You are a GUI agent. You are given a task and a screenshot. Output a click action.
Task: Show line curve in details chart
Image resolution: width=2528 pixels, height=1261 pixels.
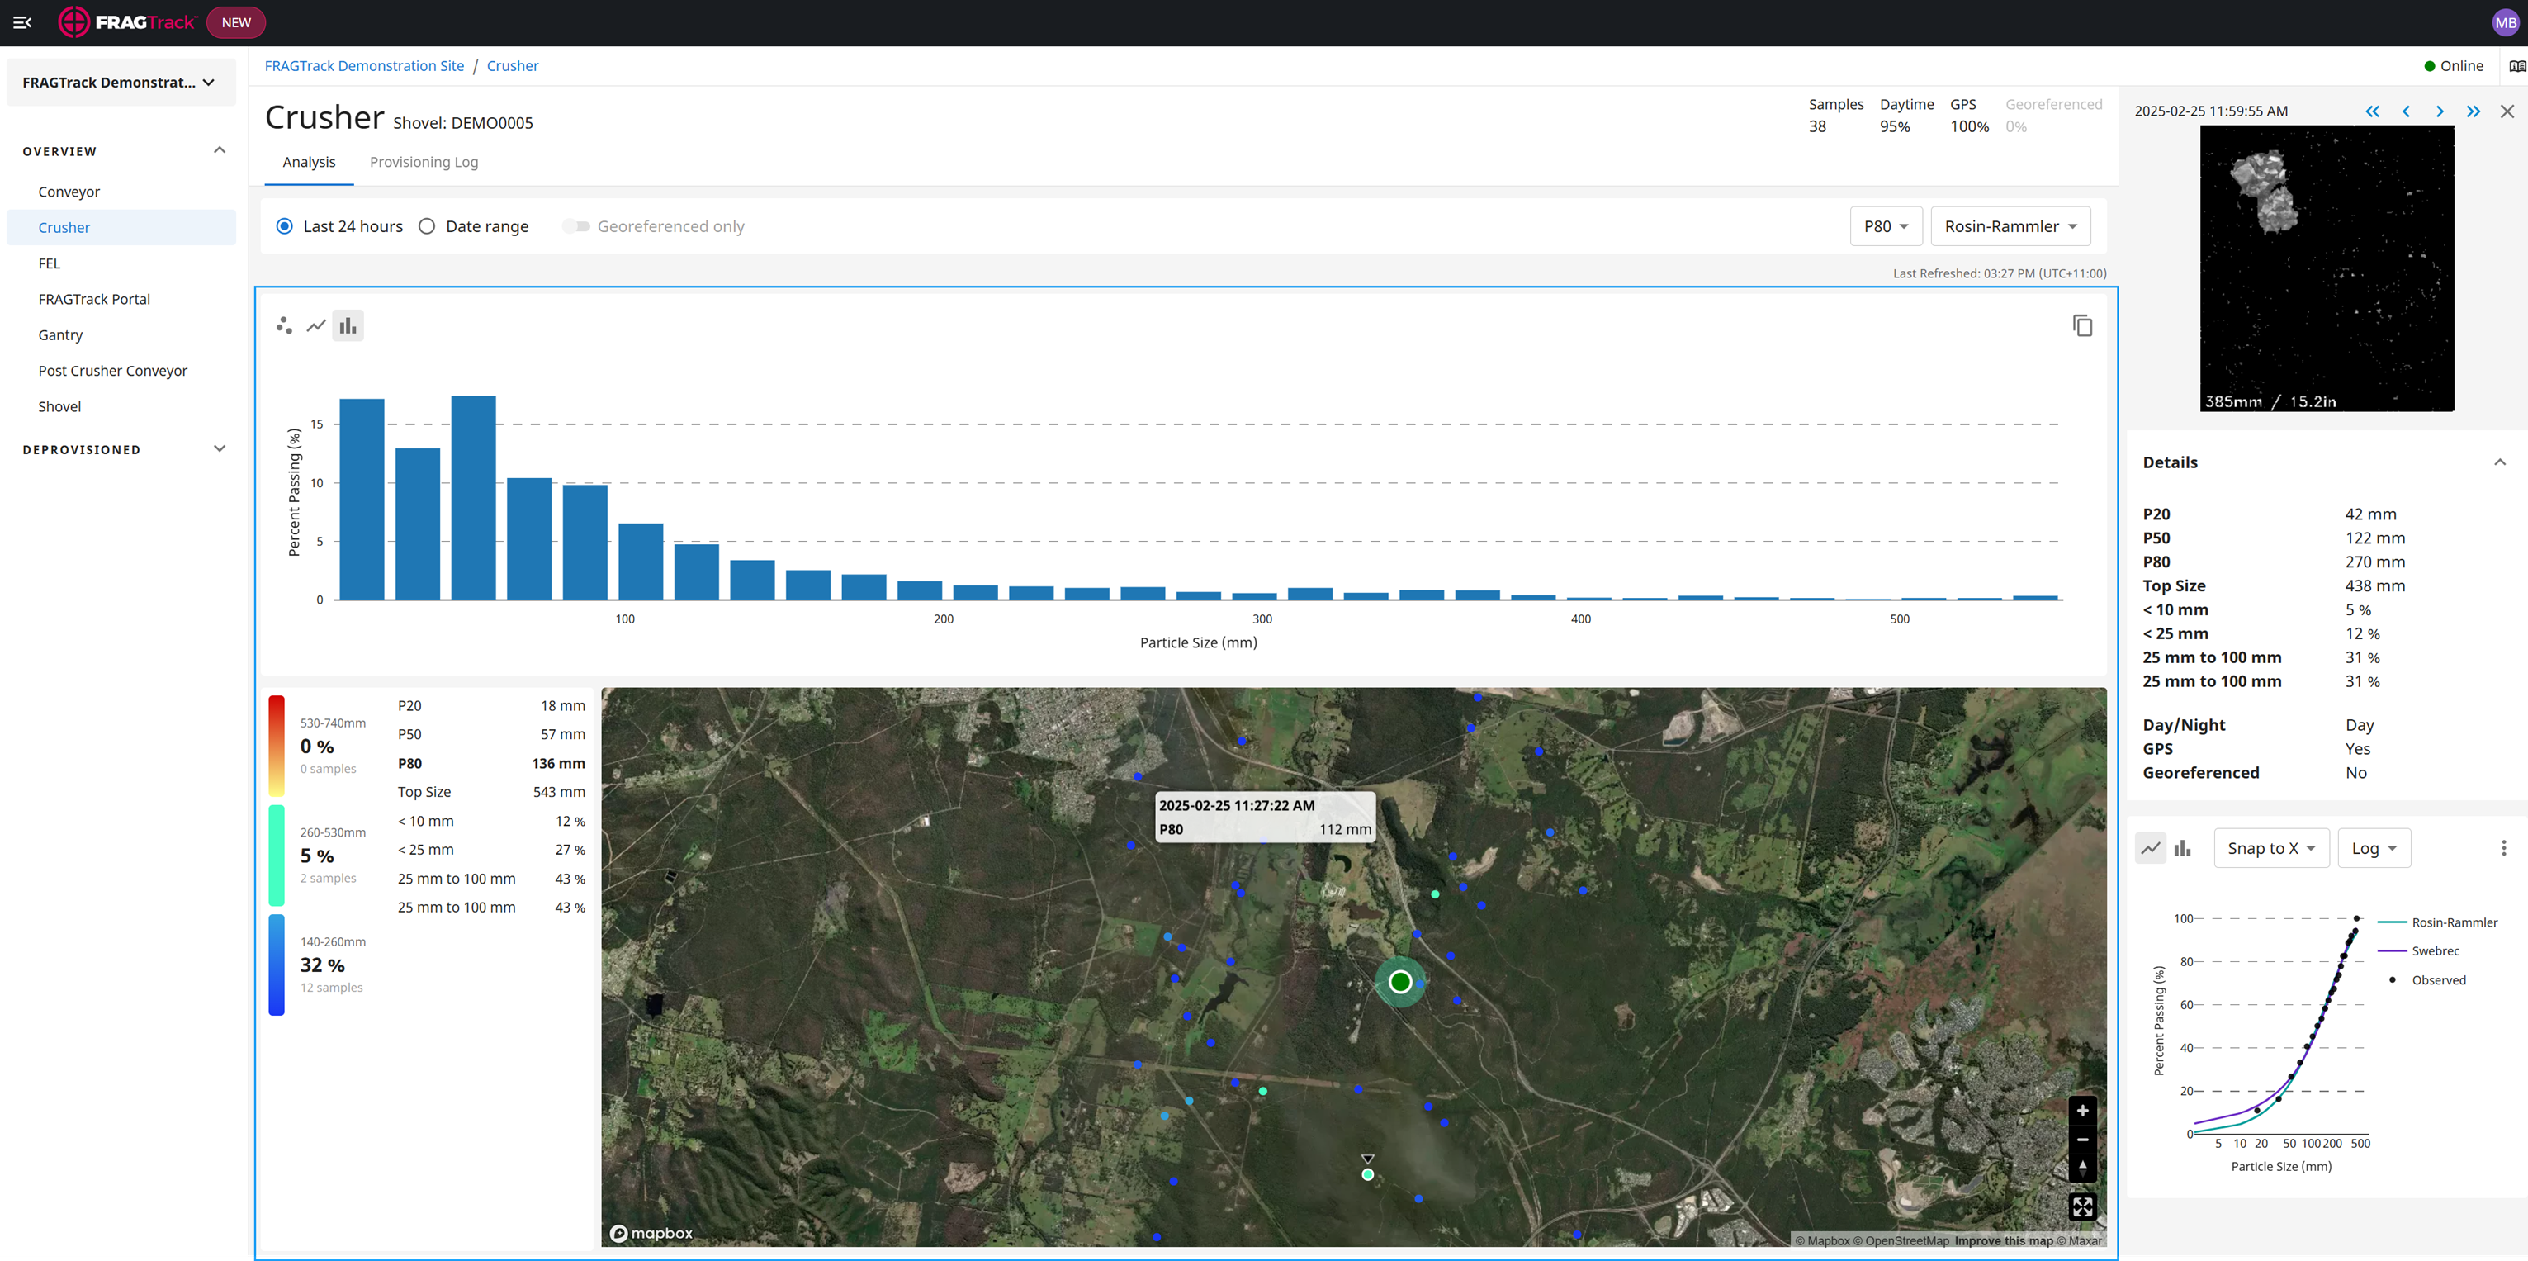(2150, 848)
